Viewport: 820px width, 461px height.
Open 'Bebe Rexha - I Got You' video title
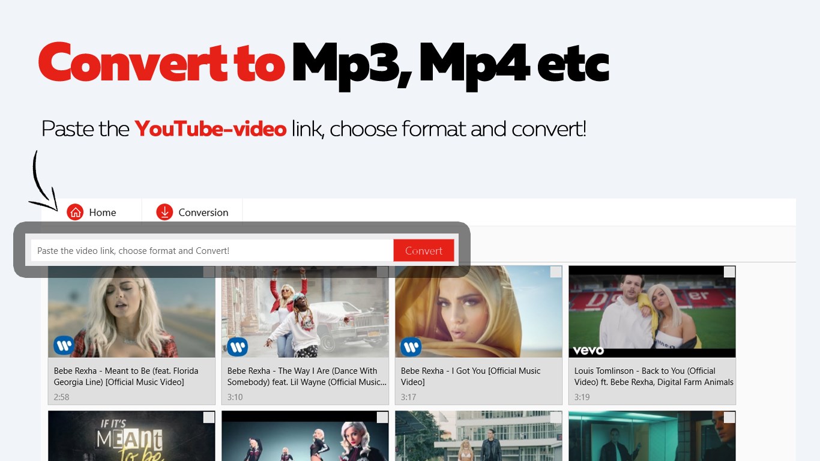point(471,376)
